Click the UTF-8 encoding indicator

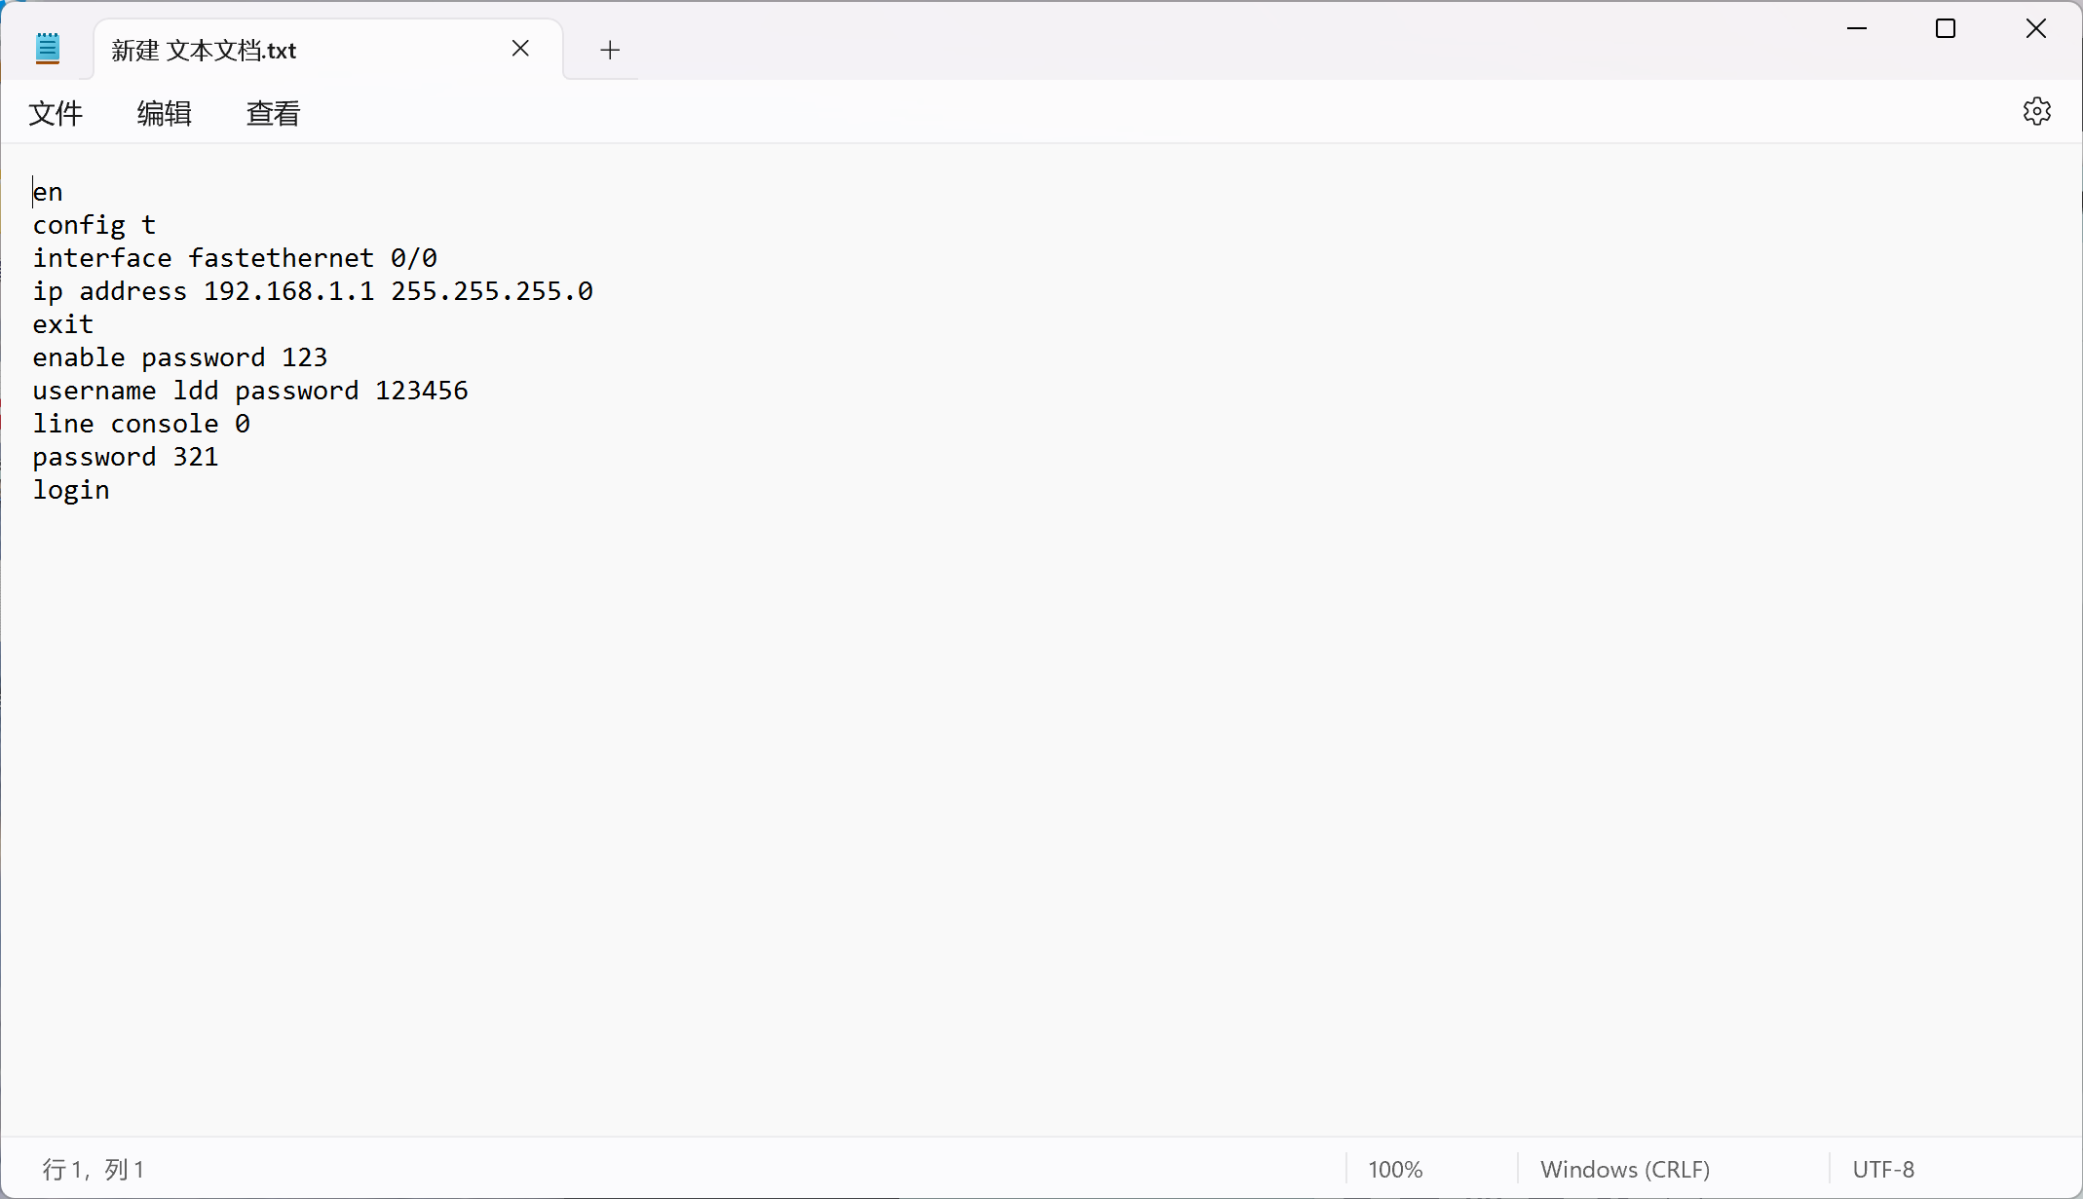[1882, 1169]
